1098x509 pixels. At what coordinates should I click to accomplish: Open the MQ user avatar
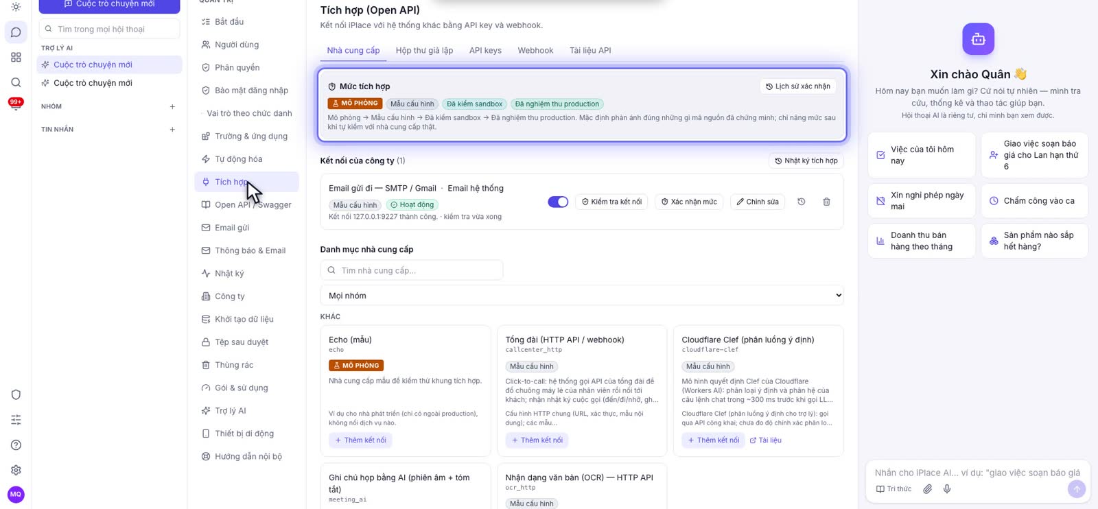click(16, 494)
